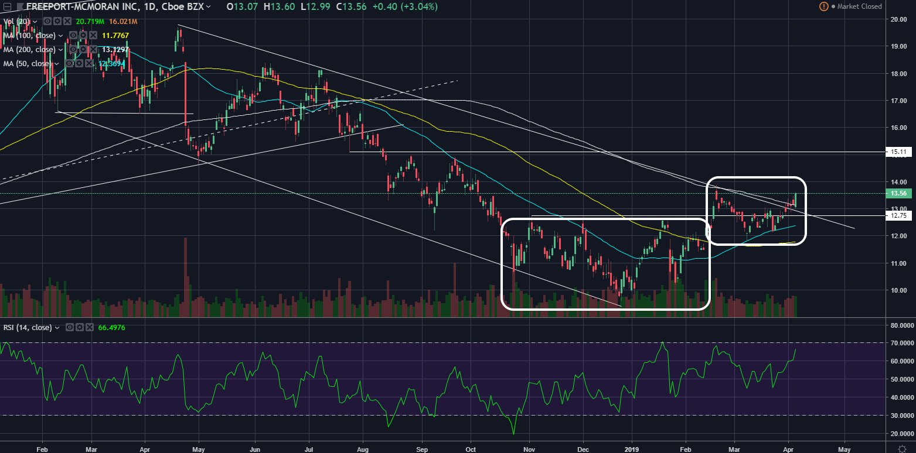This screenshot has width=916, height=453.
Task: Click the green 13.56 current price label
Action: [x=898, y=193]
